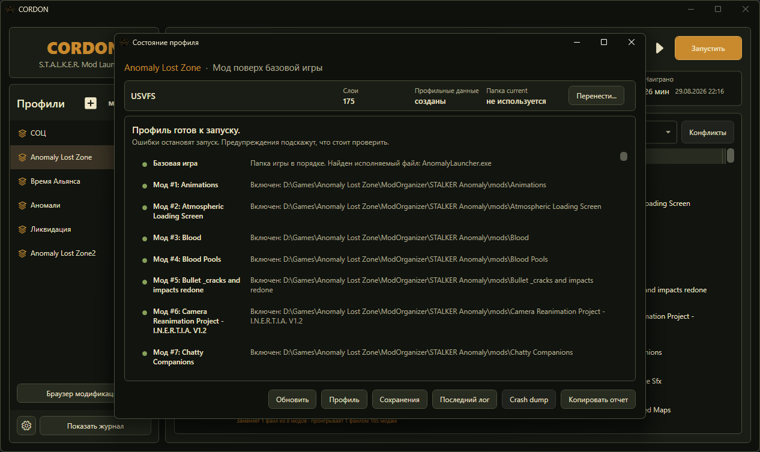Click the 29.08.2026 22:16 timestamp

click(699, 92)
